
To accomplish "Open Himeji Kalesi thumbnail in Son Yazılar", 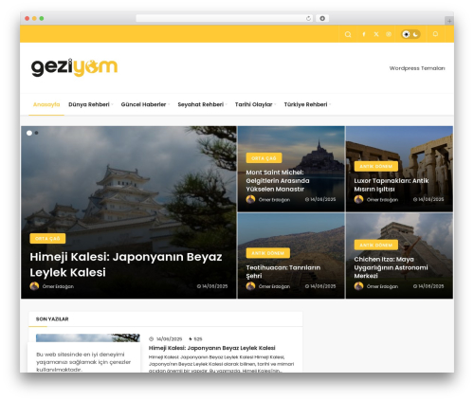I will [88, 337].
